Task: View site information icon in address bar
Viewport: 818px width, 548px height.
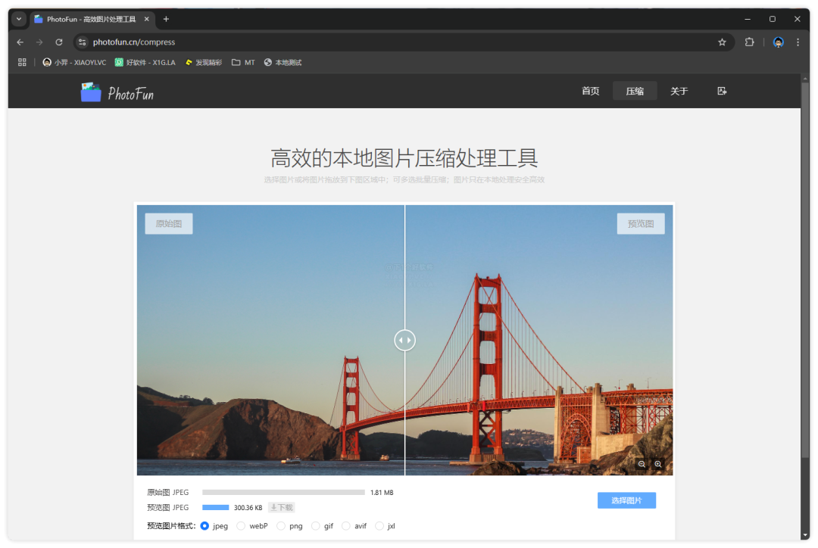Action: point(83,42)
